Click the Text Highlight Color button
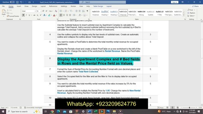 pyautogui.click(x=49, y=15)
